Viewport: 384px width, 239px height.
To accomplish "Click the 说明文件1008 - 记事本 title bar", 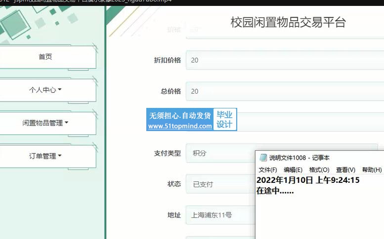I will 320,158.
